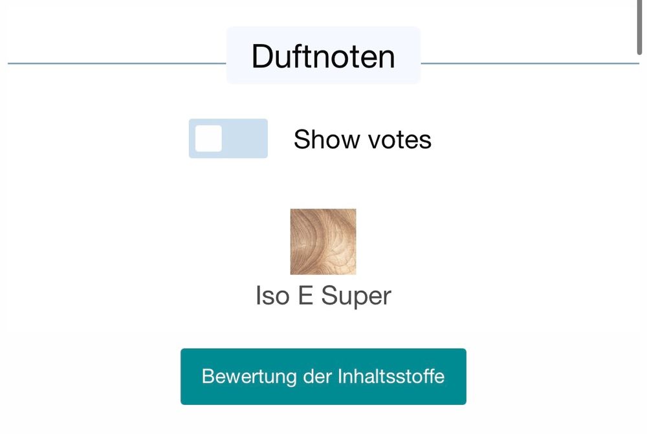Click the wood texture fragrance note icon
Image resolution: width=647 pixels, height=434 pixels.
point(323,242)
